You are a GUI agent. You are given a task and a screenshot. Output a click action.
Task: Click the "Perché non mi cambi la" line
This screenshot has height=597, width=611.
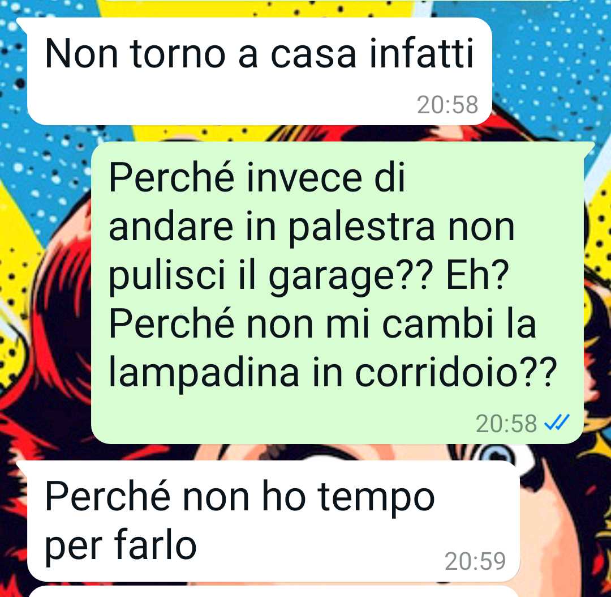(x=322, y=323)
